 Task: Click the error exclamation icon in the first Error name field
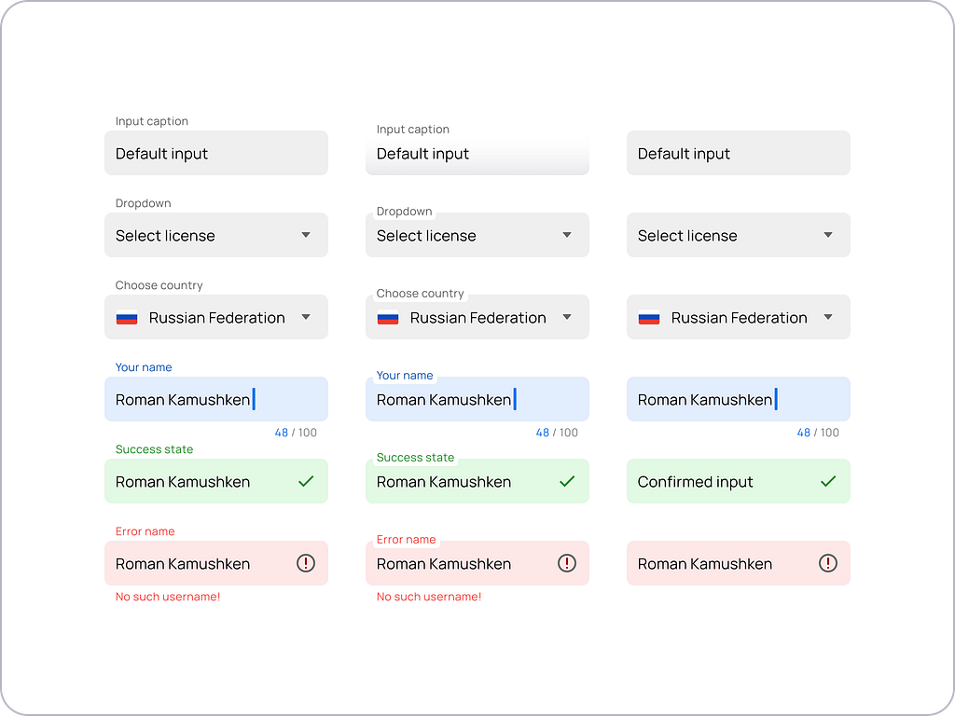click(x=305, y=563)
